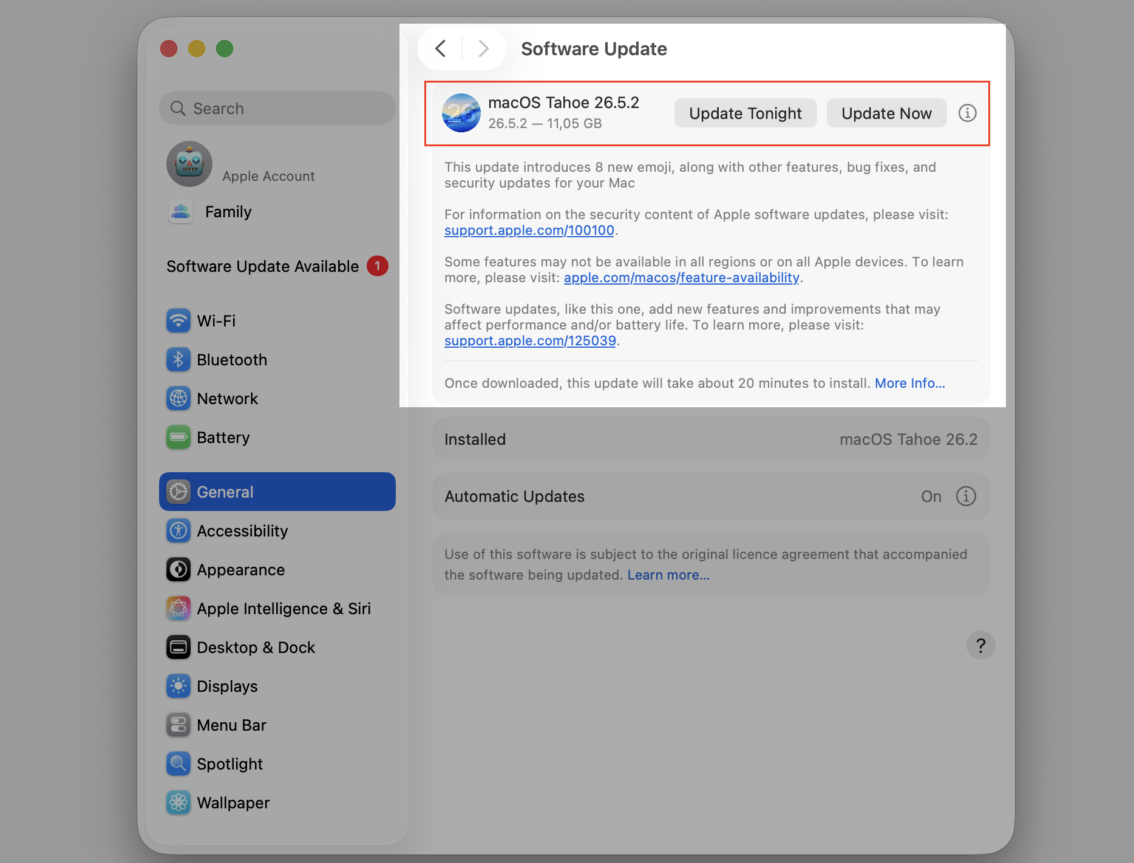
Task: Click the Apple Account robot avatar
Action: pos(189,164)
